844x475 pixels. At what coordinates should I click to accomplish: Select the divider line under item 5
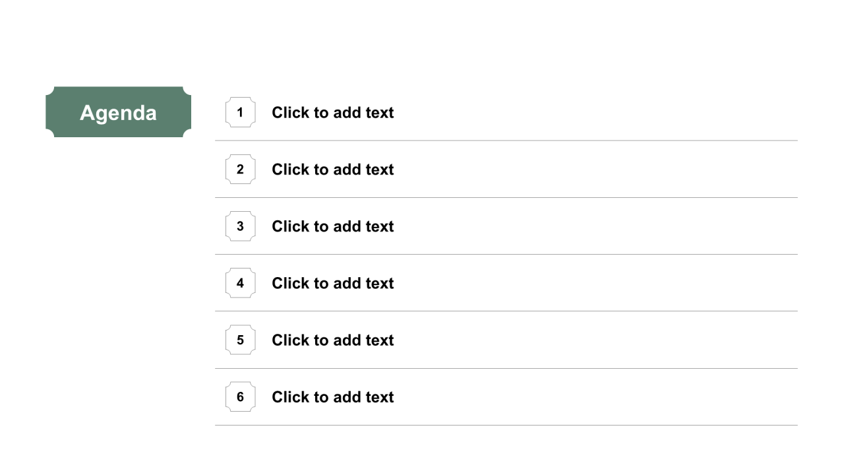click(x=506, y=368)
